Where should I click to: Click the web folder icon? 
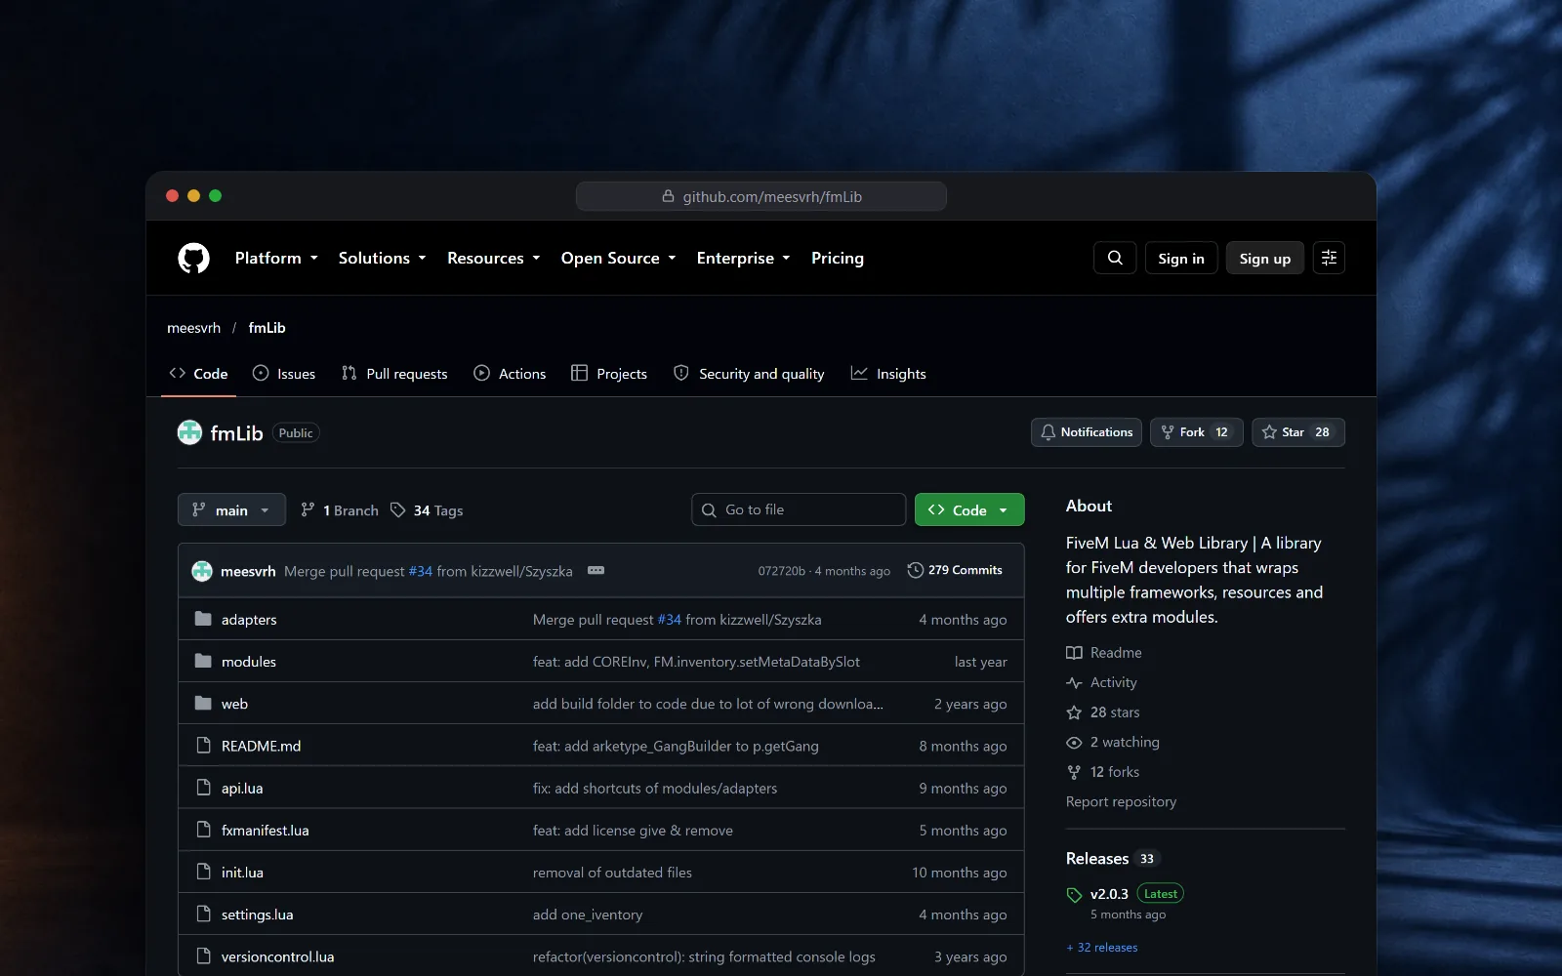pyautogui.click(x=203, y=703)
